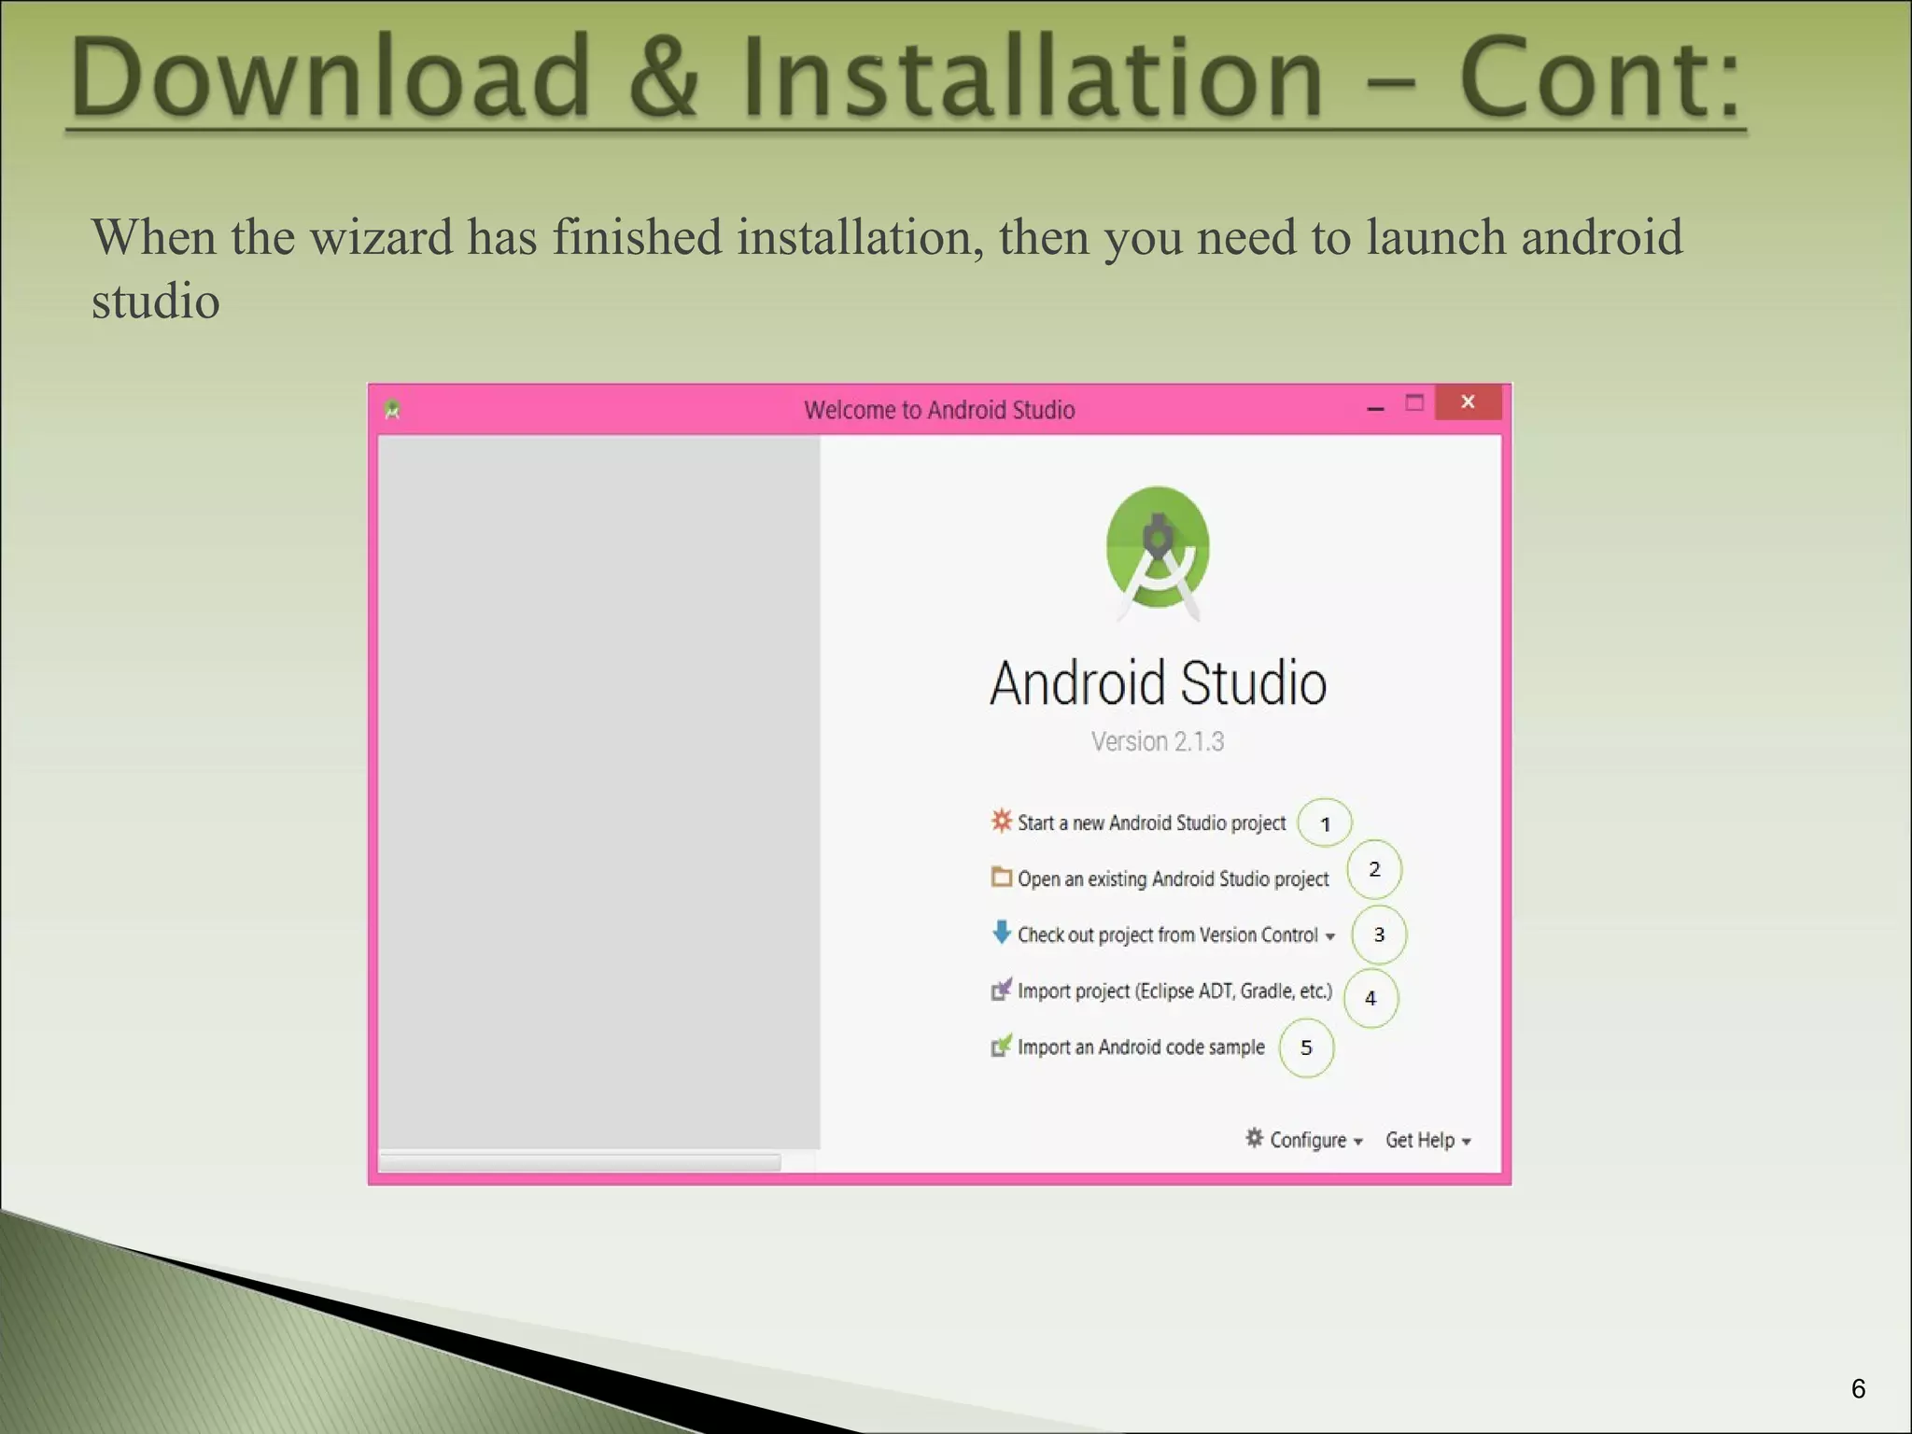Click the starburst icon for new project
The width and height of the screenshot is (1912, 1434).
[x=1001, y=821]
